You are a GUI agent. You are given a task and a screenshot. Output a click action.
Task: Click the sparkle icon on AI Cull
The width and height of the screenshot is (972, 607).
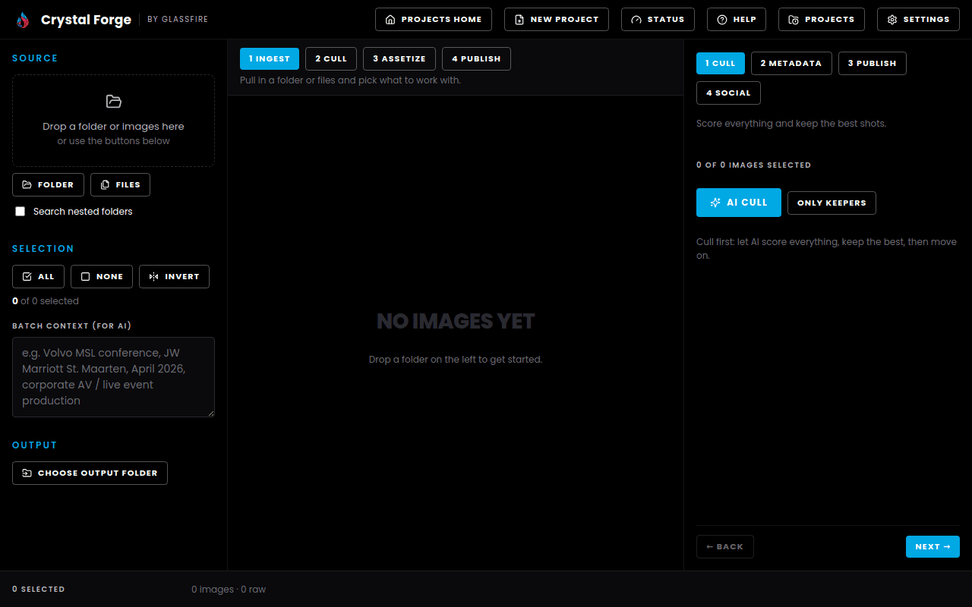pyautogui.click(x=715, y=203)
